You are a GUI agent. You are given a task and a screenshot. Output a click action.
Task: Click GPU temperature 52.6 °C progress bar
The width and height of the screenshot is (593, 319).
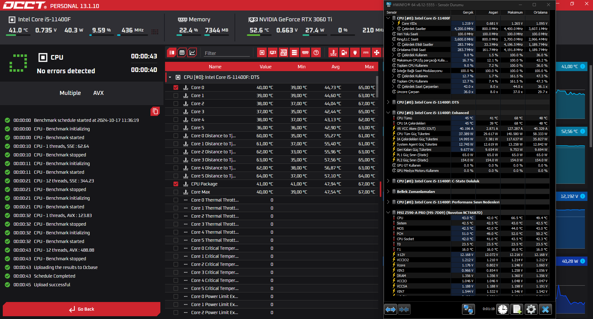coord(259,35)
